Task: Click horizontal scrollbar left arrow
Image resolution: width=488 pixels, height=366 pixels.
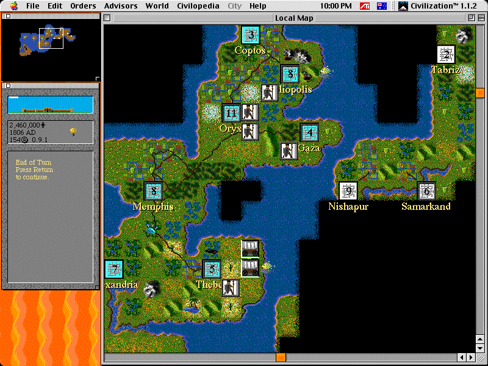Action: [x=462, y=357]
